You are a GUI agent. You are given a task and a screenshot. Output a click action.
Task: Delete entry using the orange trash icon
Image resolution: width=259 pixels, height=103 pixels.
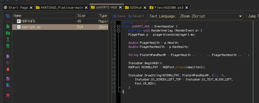point(8,69)
